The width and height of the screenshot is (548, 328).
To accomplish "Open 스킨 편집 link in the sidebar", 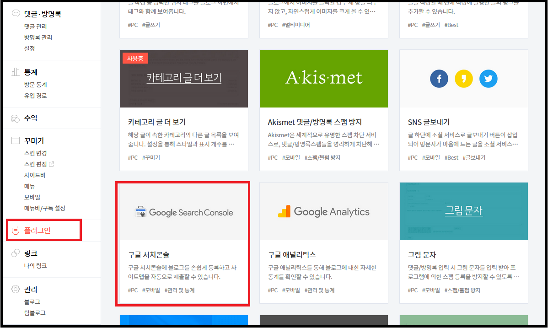I will click(x=35, y=164).
